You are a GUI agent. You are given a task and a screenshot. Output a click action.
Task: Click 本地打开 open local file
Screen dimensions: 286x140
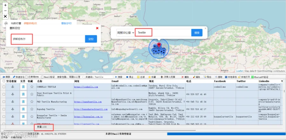(244, 77)
